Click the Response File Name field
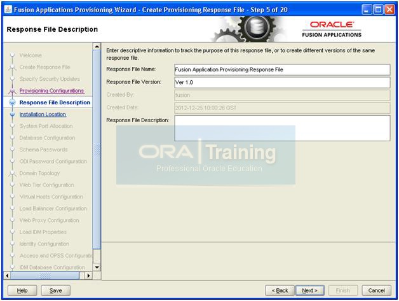The image size is (399, 301). click(281, 70)
